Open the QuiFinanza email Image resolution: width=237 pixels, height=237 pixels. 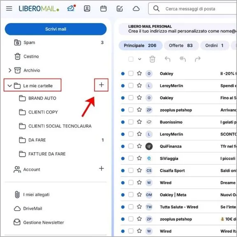click(x=179, y=146)
